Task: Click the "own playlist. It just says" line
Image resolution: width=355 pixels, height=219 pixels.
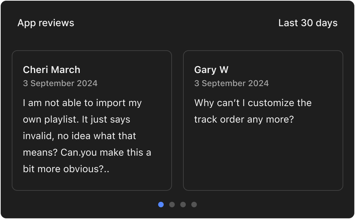Action: [76, 119]
